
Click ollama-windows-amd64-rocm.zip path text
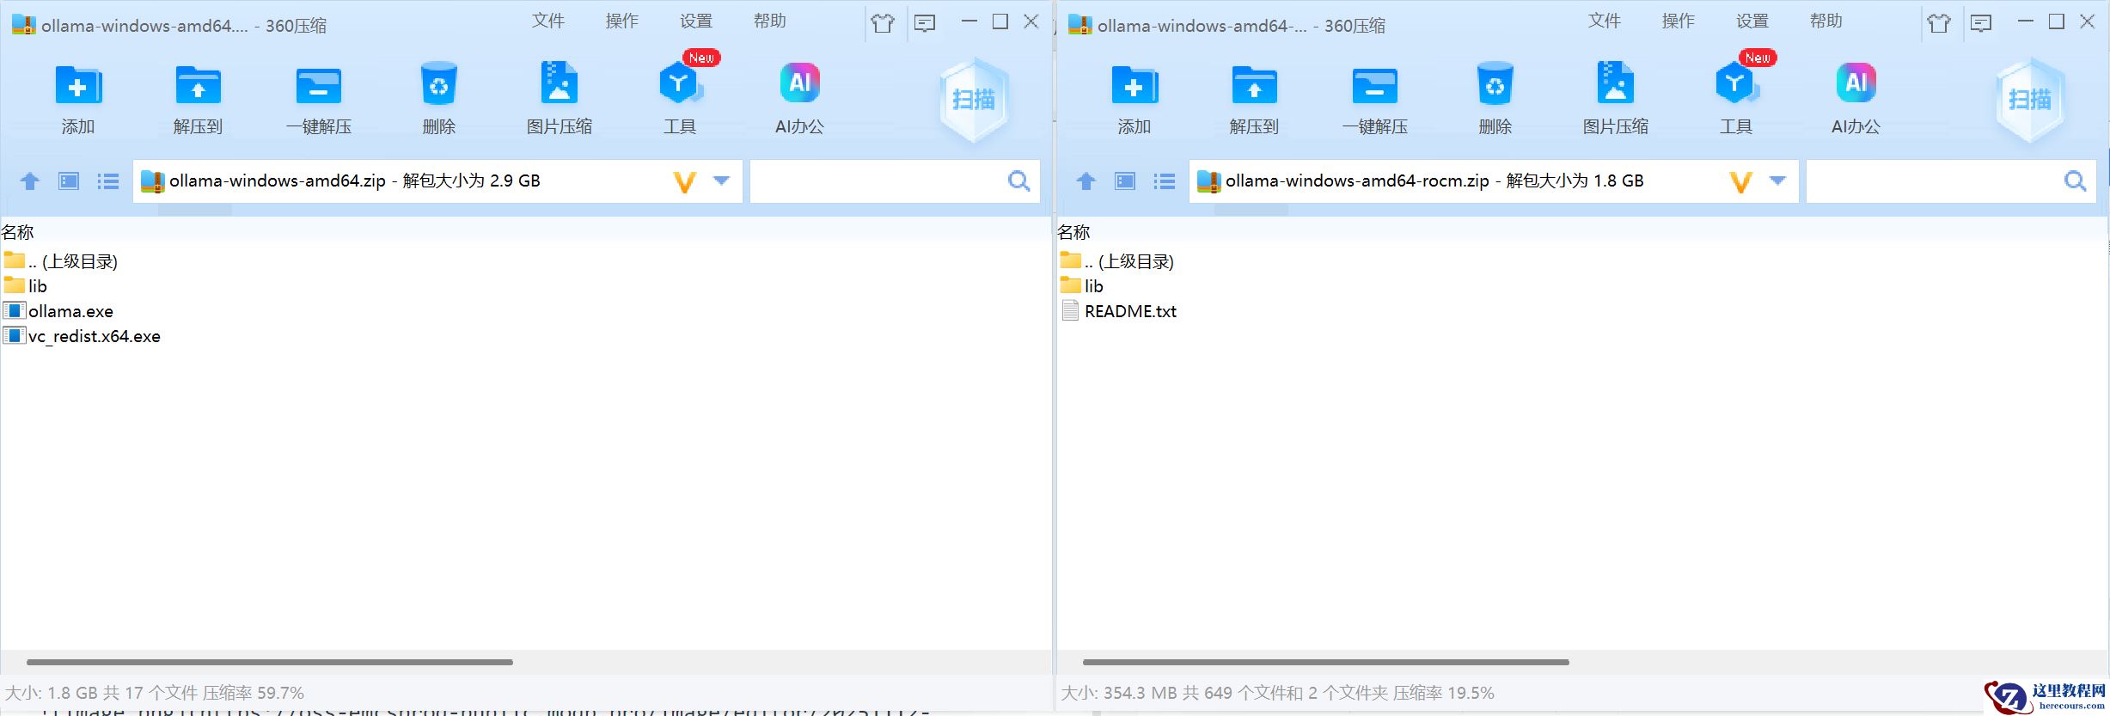click(1357, 181)
